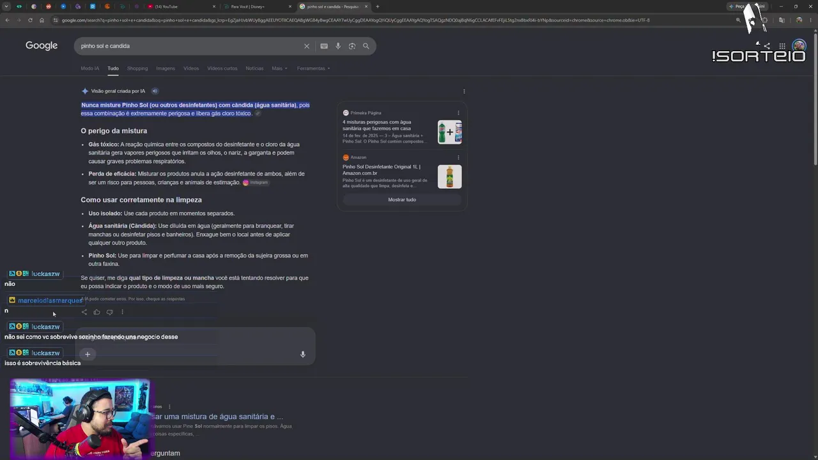Open the tab search dropdown arrow

pyautogui.click(x=6, y=6)
